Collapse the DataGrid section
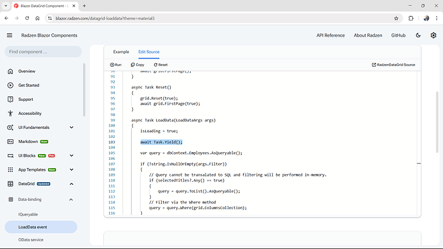Screen dimensions: 443x249 point(71,184)
